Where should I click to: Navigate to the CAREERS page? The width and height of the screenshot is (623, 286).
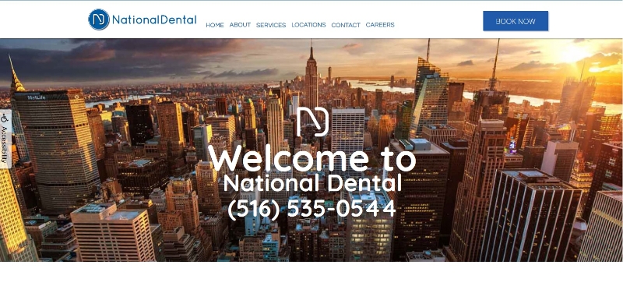[x=380, y=25]
